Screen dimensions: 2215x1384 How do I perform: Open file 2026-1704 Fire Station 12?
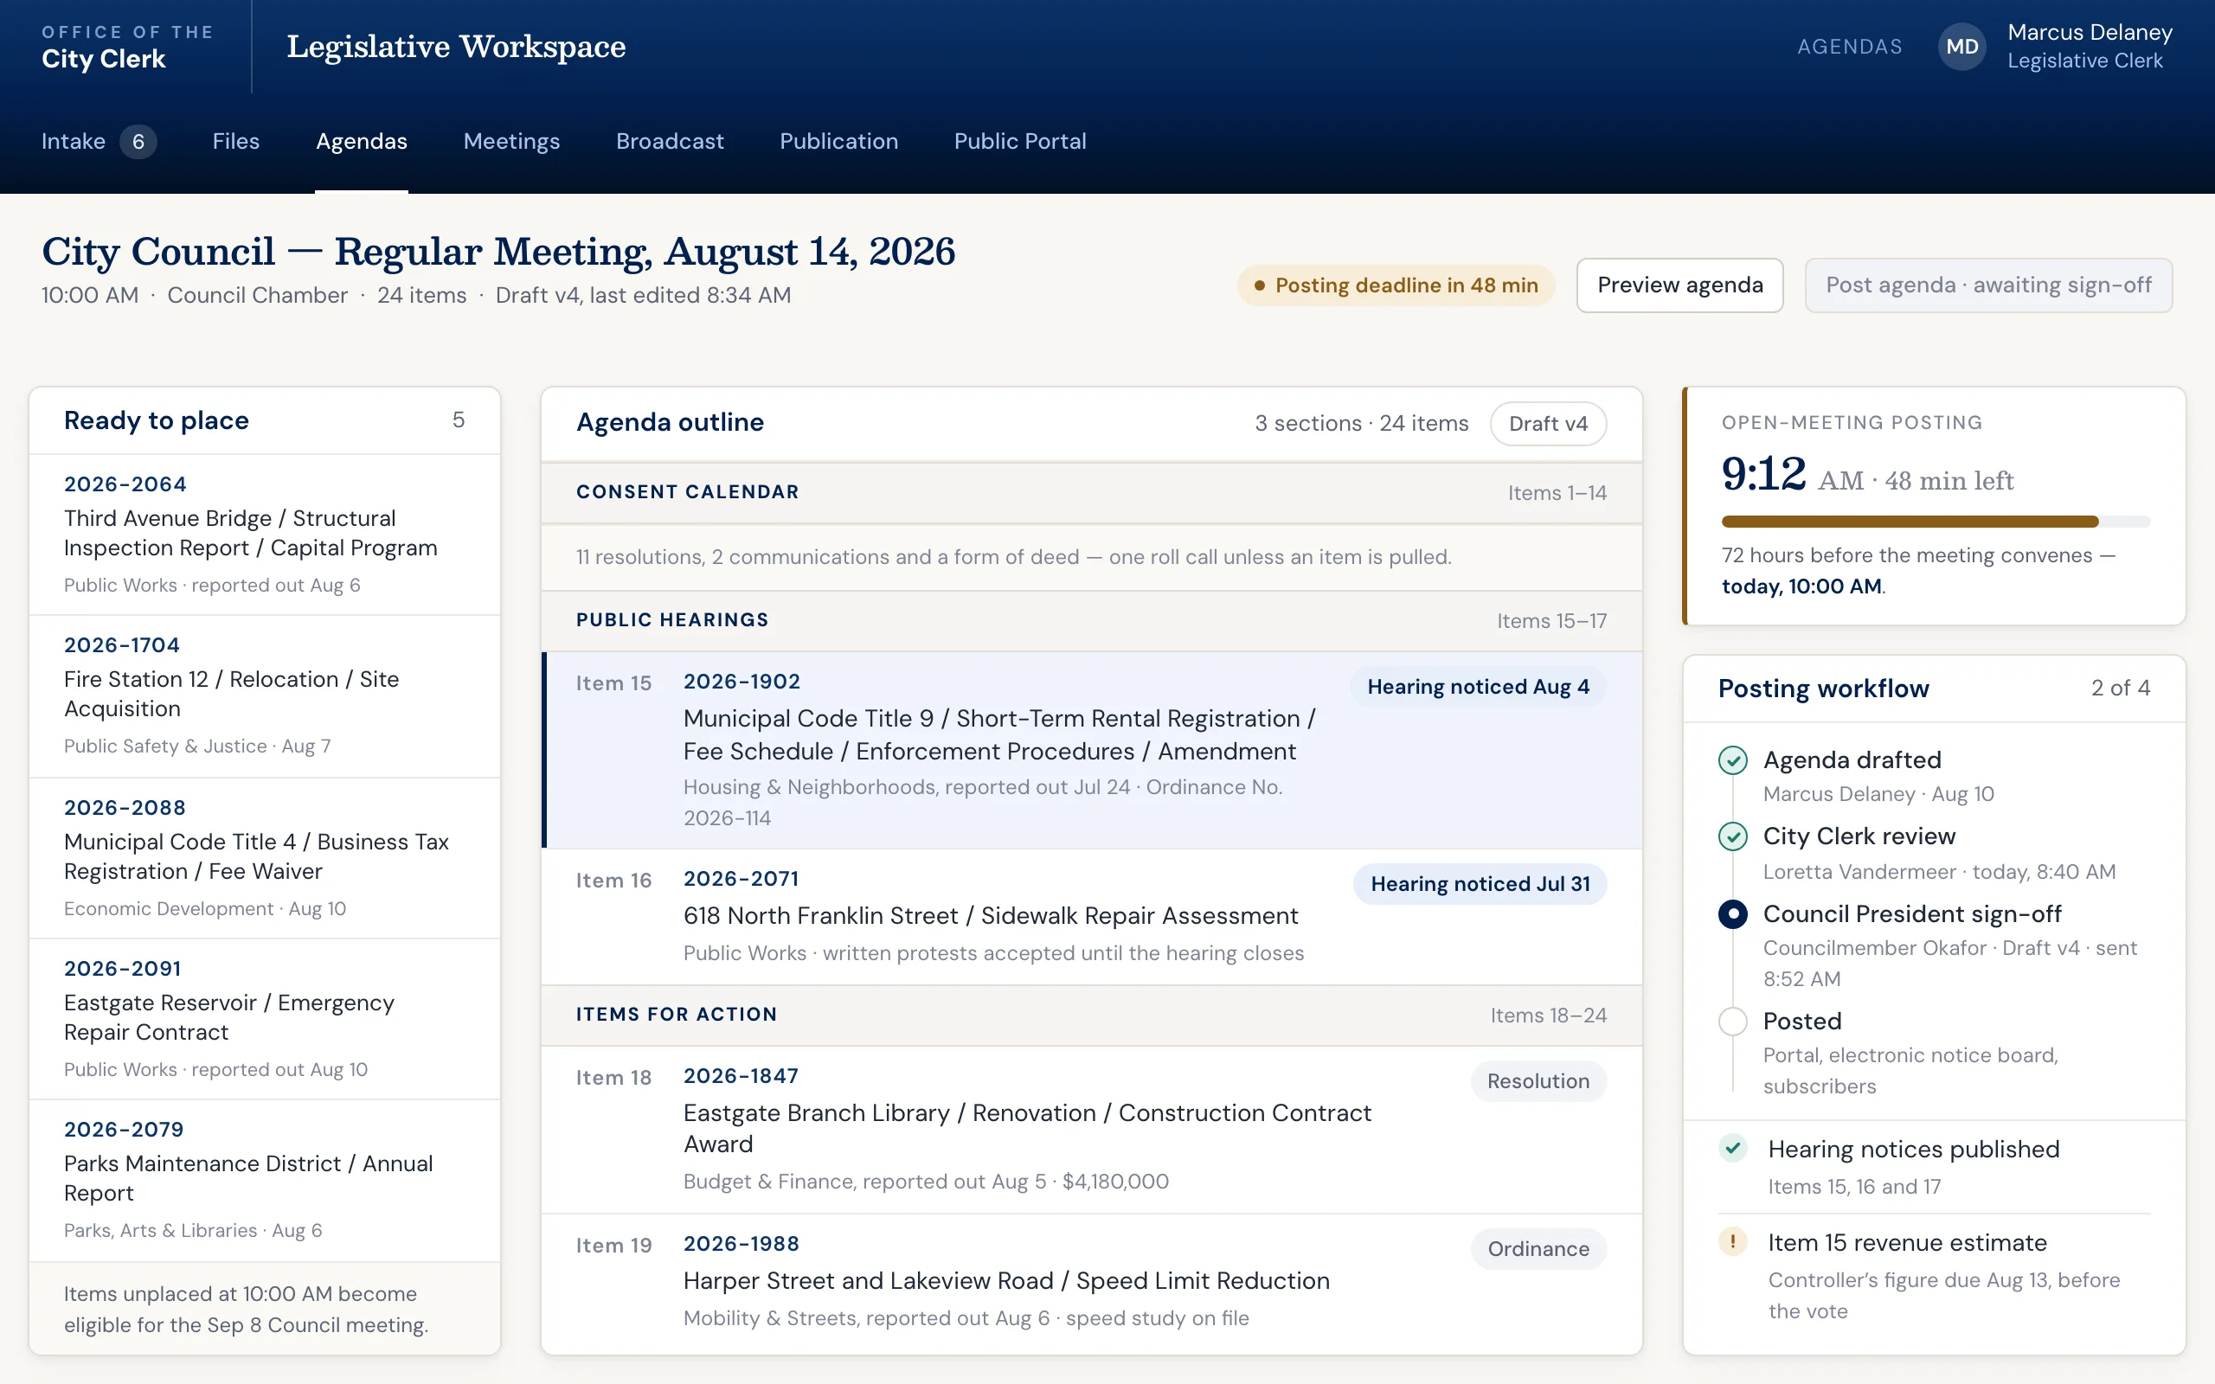coord(265,696)
